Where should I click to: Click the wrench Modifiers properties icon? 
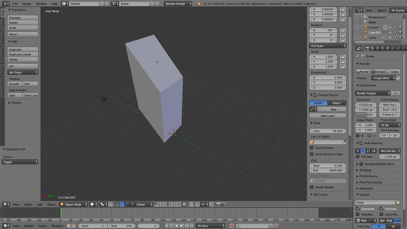pos(398,48)
